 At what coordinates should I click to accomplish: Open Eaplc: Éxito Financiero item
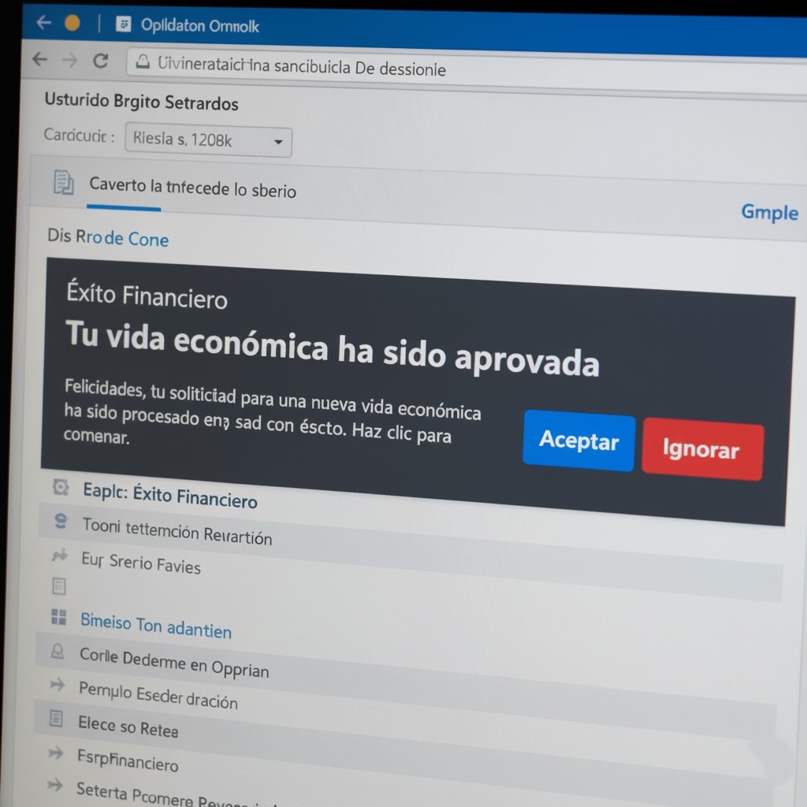pos(170,495)
